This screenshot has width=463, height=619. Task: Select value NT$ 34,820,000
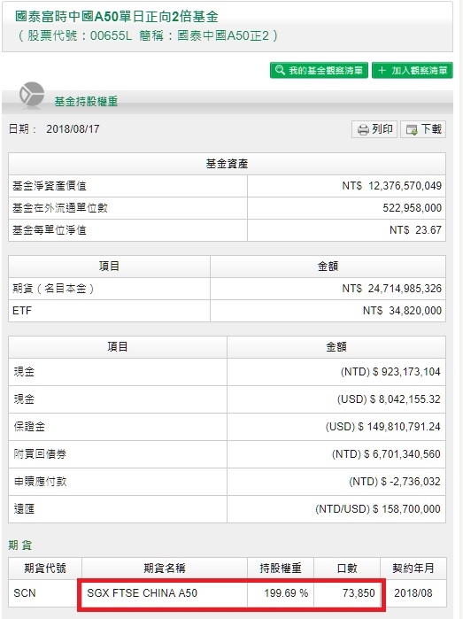click(402, 311)
